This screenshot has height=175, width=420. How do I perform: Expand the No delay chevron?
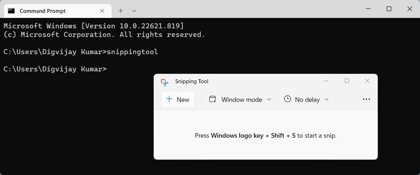click(x=326, y=99)
